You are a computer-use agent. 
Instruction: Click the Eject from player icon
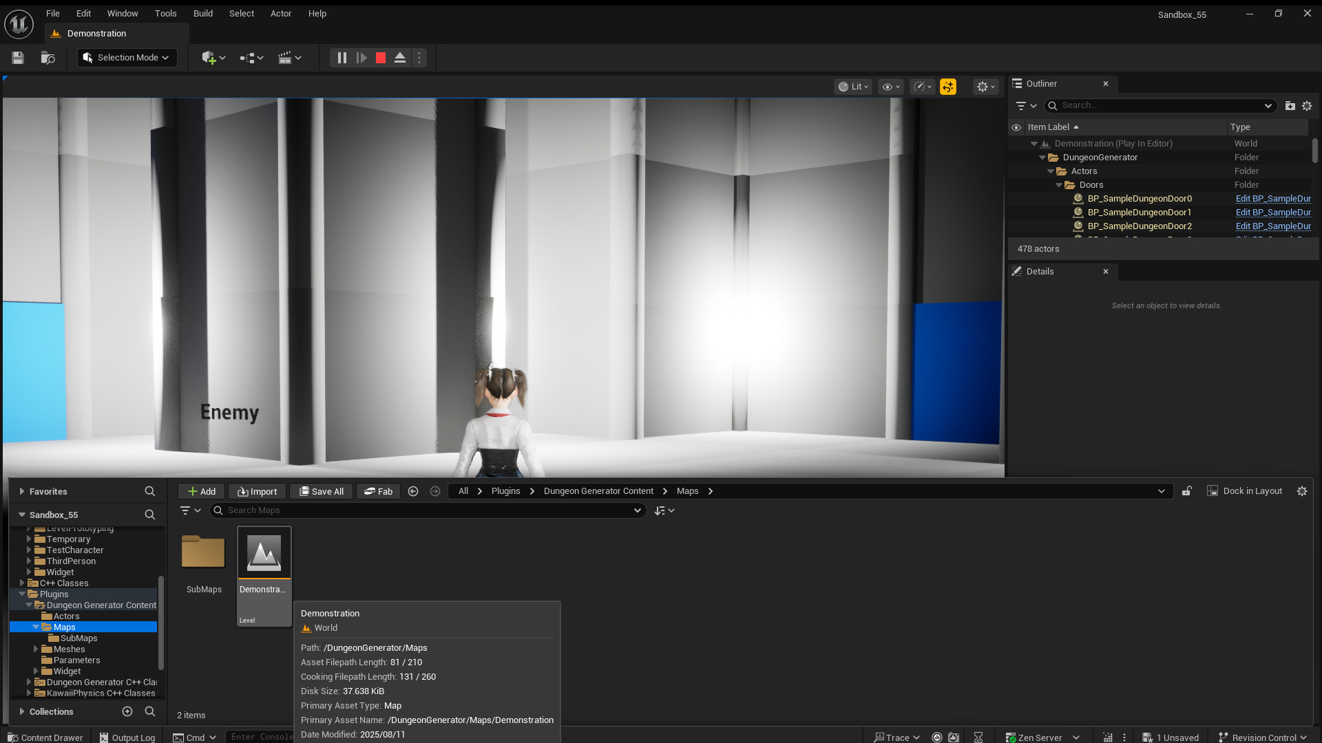[400, 58]
